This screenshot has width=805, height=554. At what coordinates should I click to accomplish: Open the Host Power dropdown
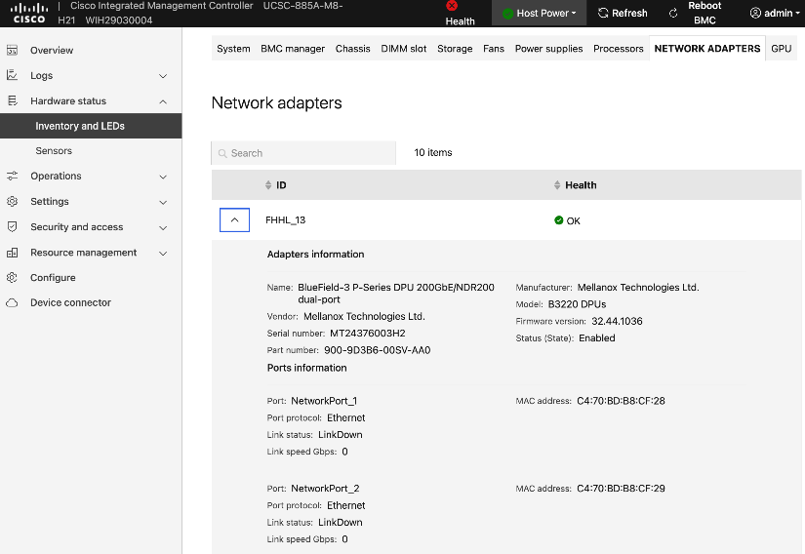pyautogui.click(x=539, y=14)
